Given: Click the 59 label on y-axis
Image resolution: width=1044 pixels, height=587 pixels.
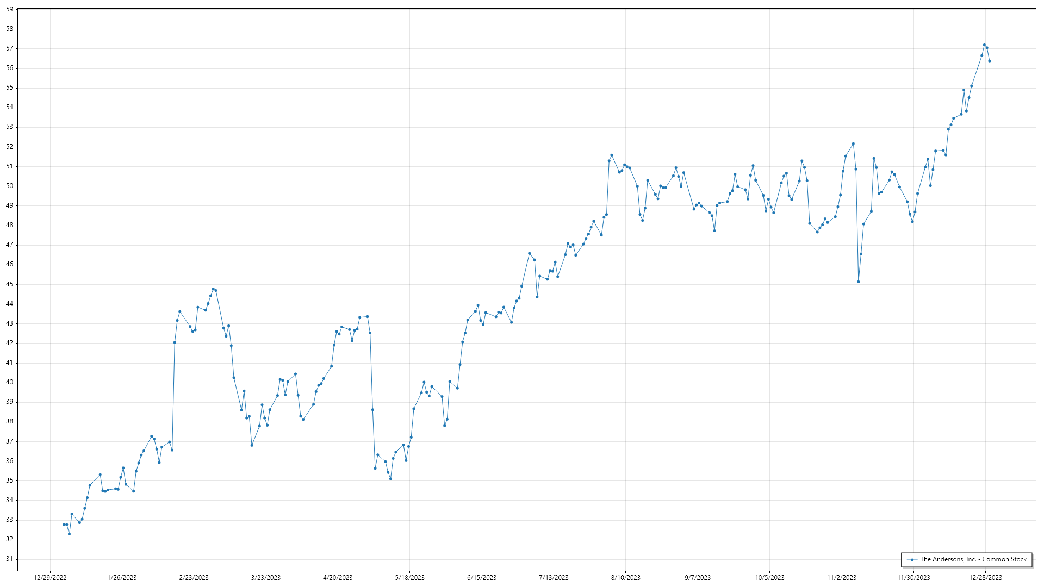Looking at the screenshot, I should (x=9, y=9).
